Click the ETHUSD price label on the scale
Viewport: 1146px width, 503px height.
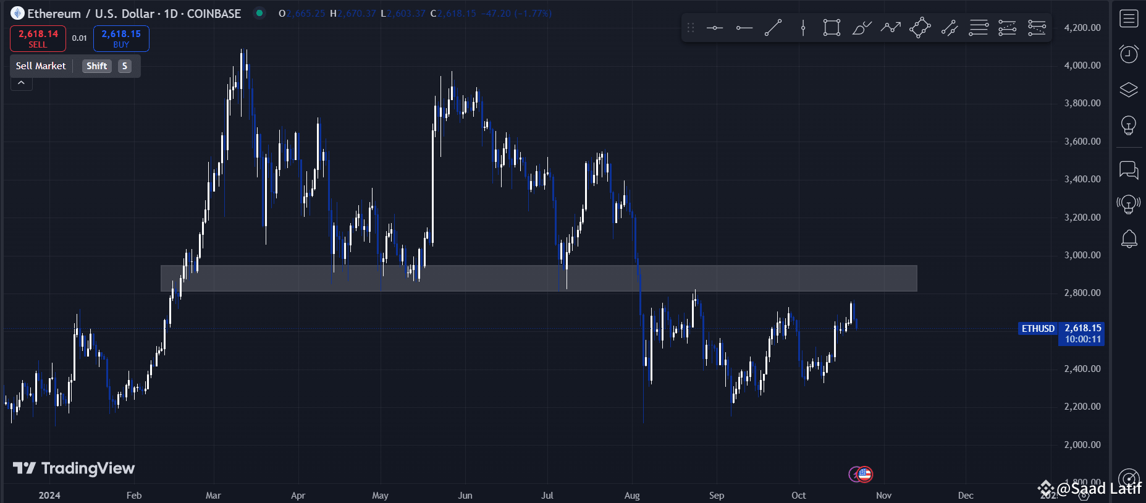1038,329
